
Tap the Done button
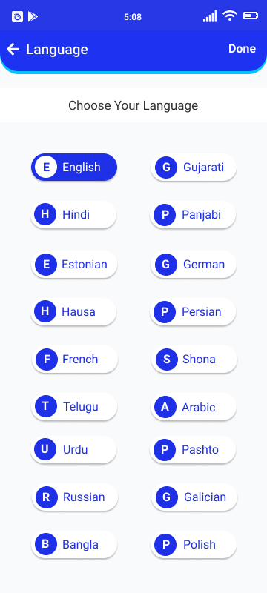point(242,49)
